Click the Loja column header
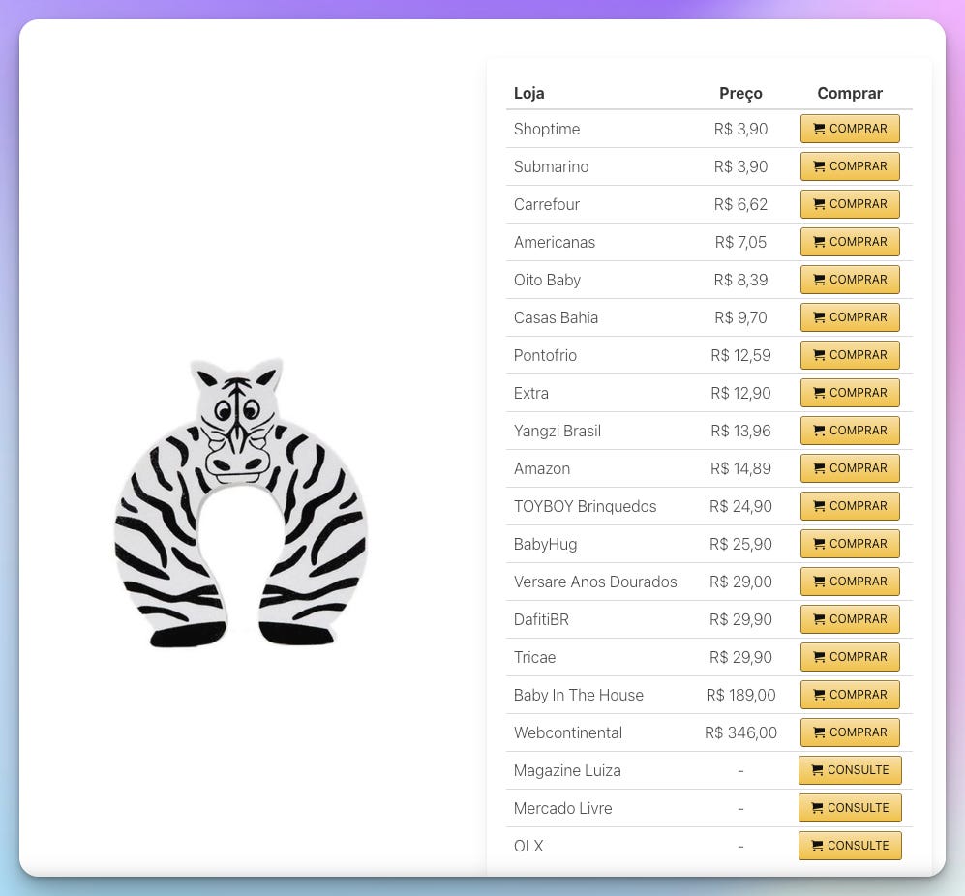The image size is (965, 896). (x=528, y=93)
